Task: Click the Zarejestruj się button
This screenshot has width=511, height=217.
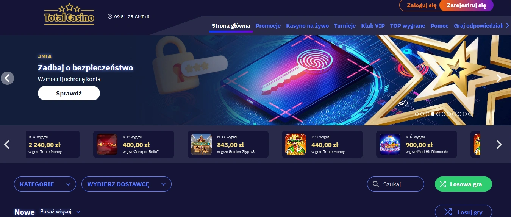Action: click(x=466, y=6)
